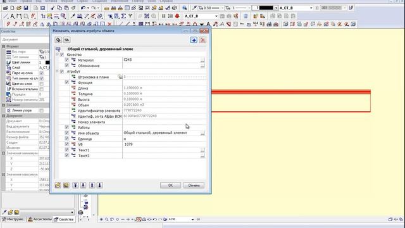Click the move-down arrow icon in dialog
This screenshot has width=405, height=228.
[100, 185]
